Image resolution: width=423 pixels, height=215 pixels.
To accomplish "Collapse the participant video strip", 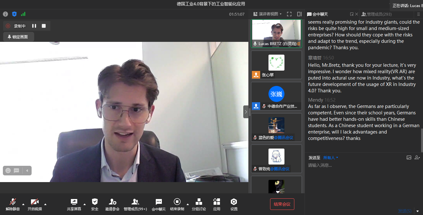I will (x=246, y=112).
